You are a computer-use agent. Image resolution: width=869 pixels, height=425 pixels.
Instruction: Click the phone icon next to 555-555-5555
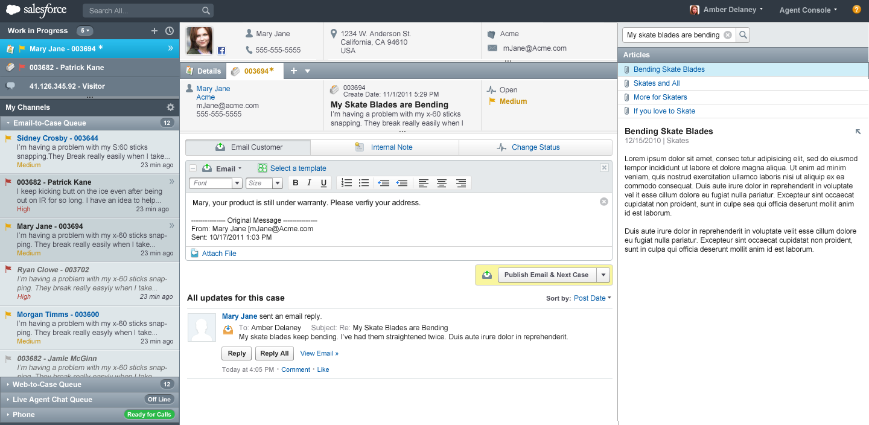249,50
